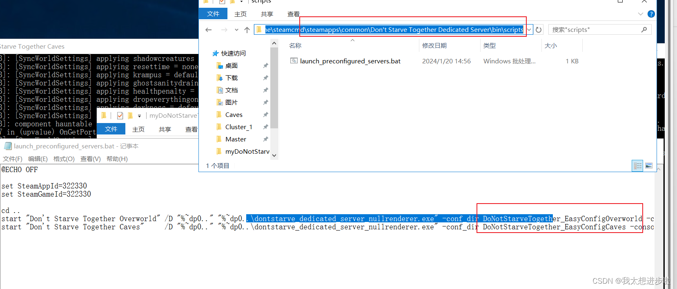Click the navigation pane scroll-up arrow
677x289 pixels.
coord(274,43)
